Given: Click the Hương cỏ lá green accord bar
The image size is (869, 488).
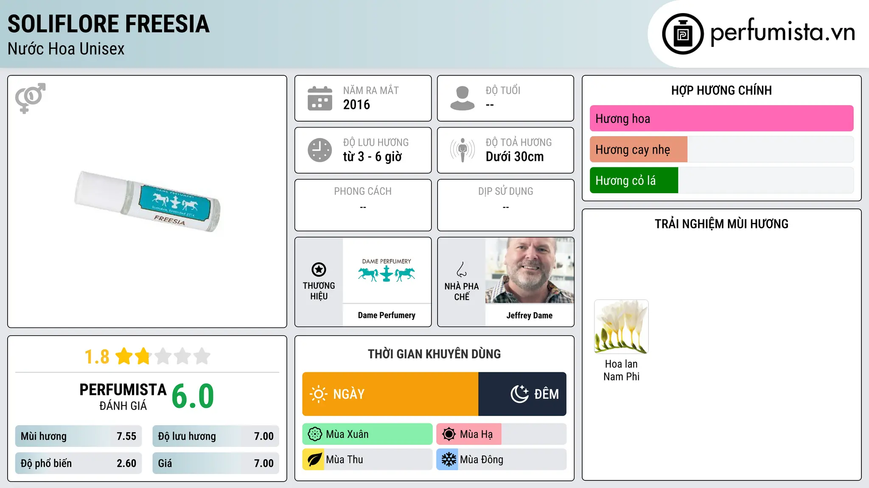Looking at the screenshot, I should [634, 180].
